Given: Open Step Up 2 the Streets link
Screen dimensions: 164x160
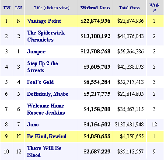Looking at the screenshot, I should click(42, 67).
